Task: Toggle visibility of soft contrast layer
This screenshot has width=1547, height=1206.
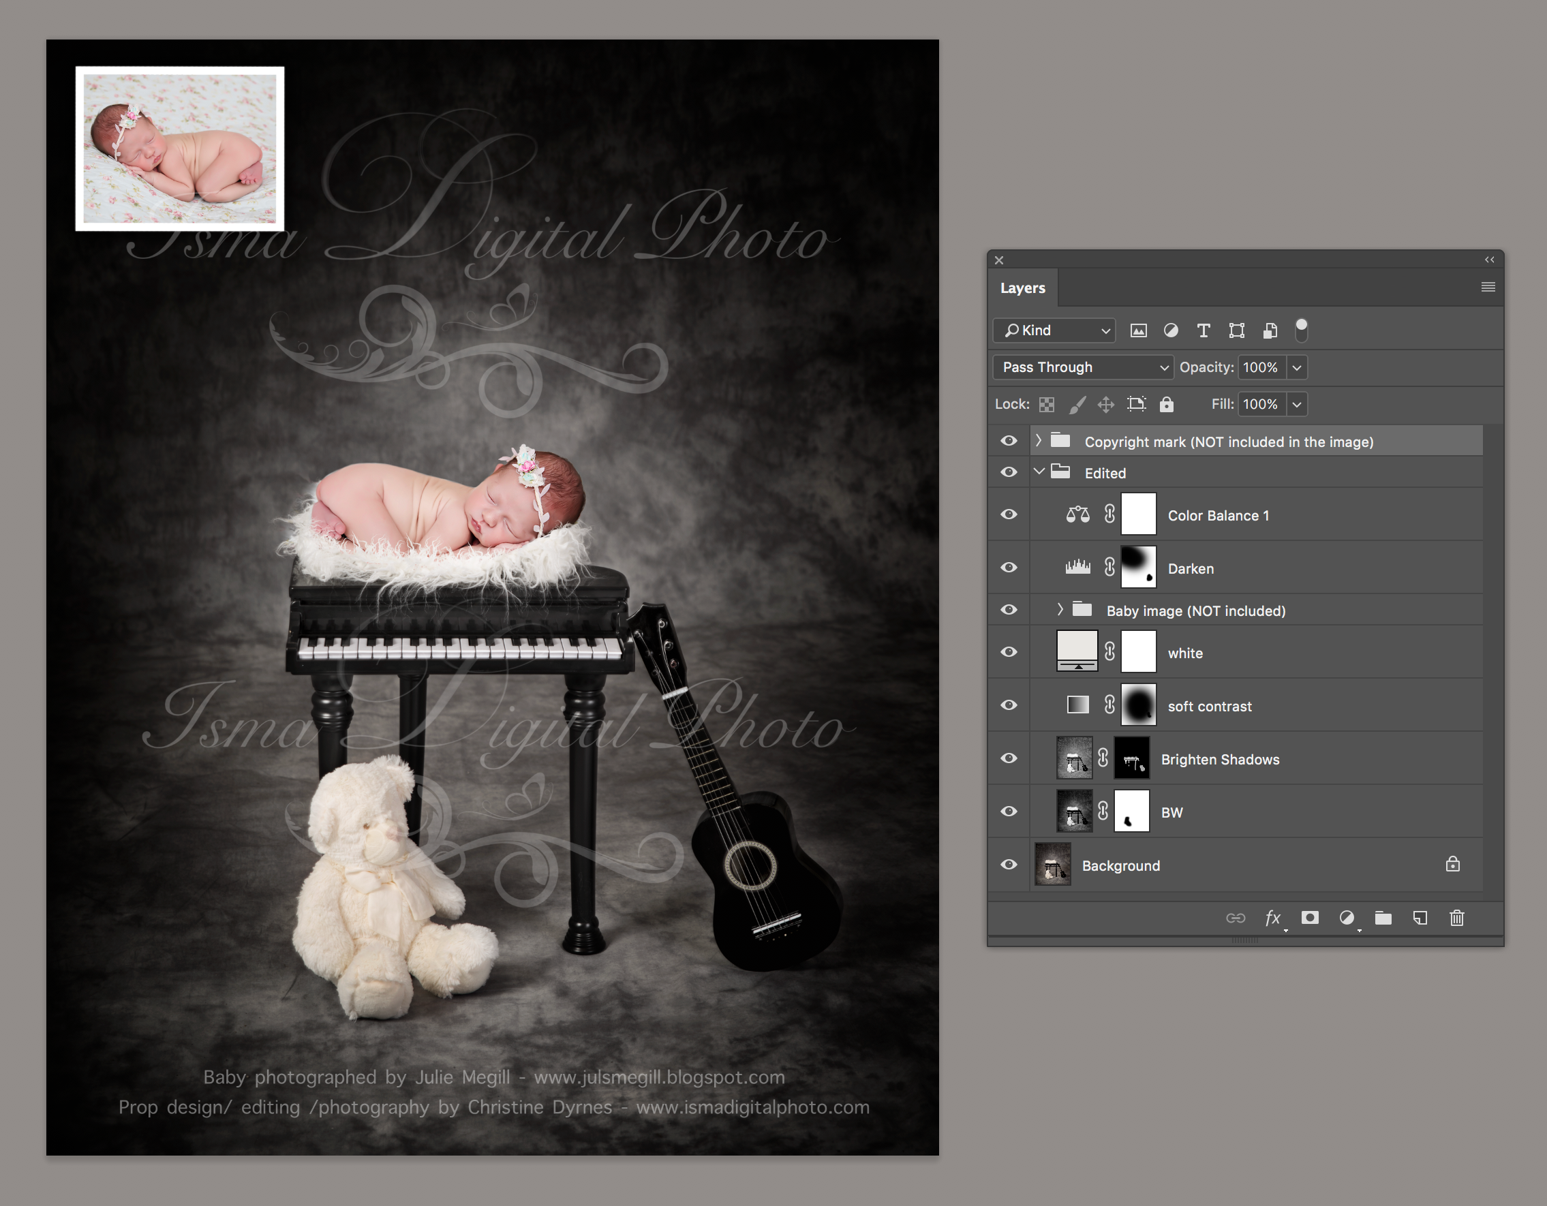Action: (x=1009, y=705)
